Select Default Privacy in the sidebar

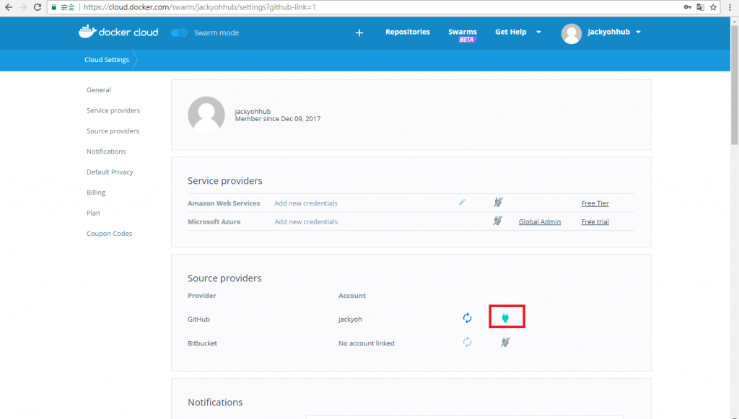tap(110, 172)
